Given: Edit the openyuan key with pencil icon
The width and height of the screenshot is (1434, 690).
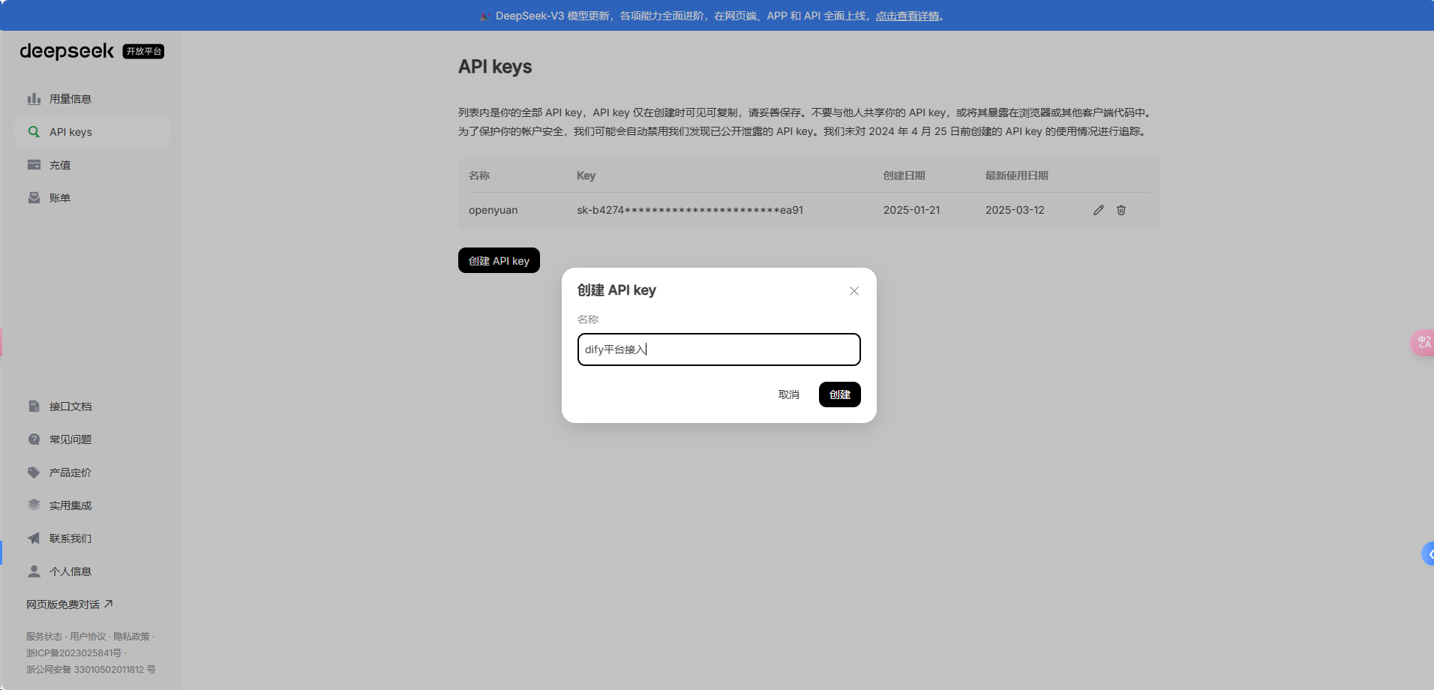Looking at the screenshot, I should pos(1099,210).
